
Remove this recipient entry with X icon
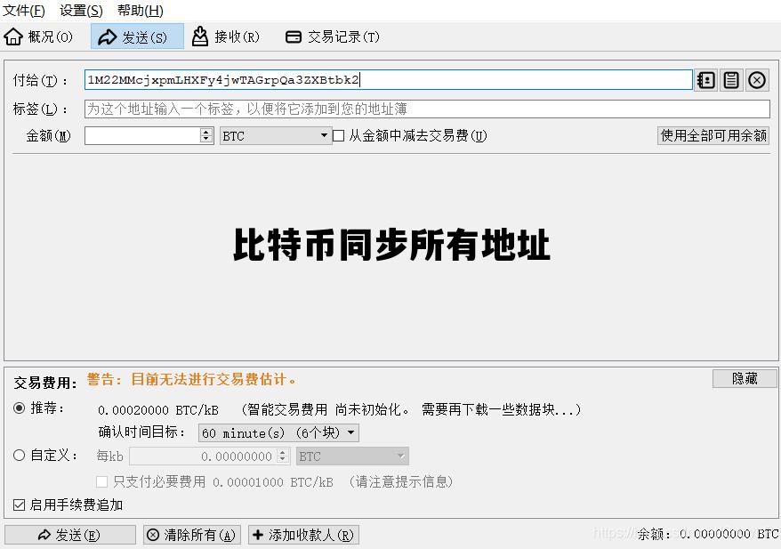757,80
